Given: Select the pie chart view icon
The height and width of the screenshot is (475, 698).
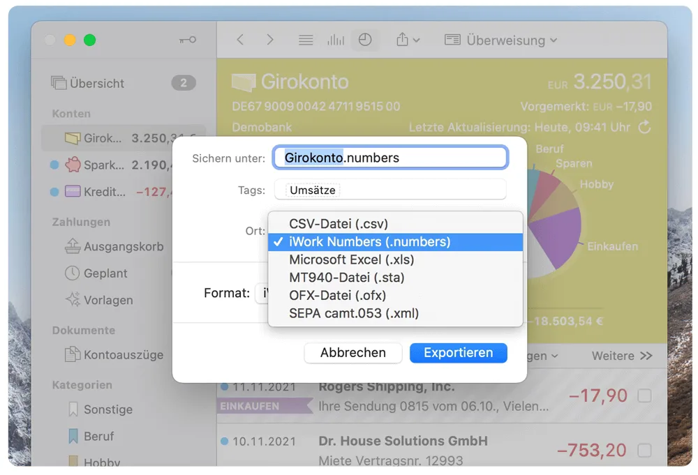Looking at the screenshot, I should tap(365, 40).
